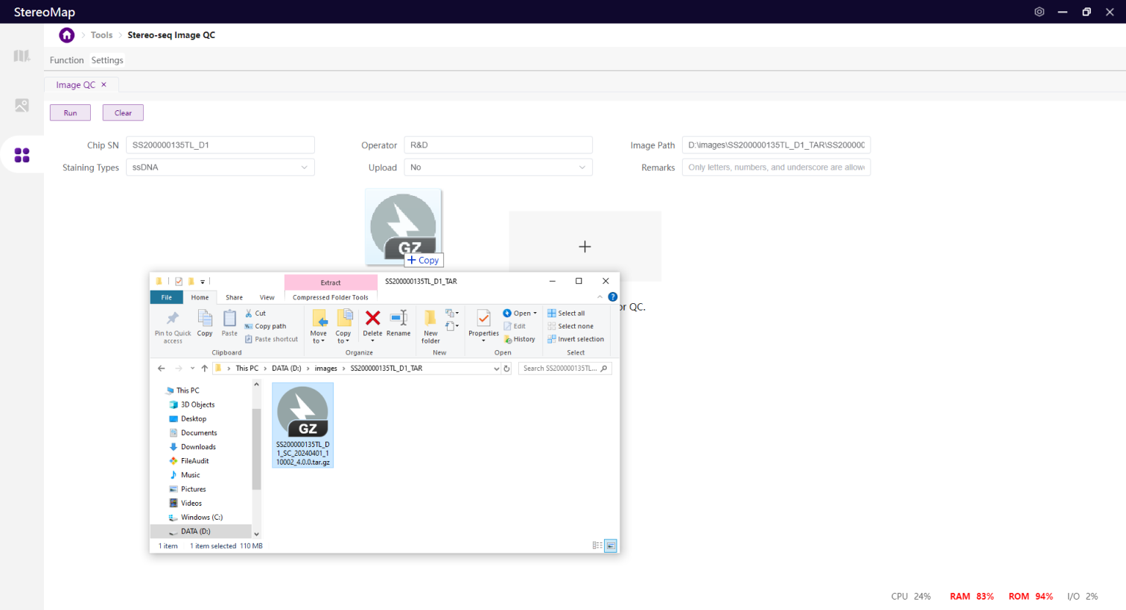Select Downloads in the navigation pane
This screenshot has height=610, width=1126.
(198, 447)
